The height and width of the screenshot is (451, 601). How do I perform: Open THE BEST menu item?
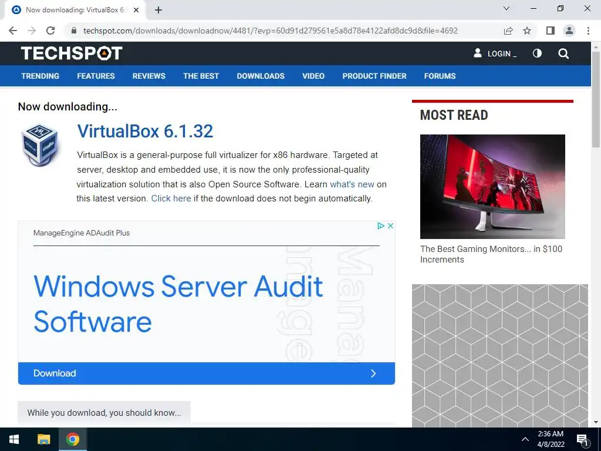(x=201, y=76)
